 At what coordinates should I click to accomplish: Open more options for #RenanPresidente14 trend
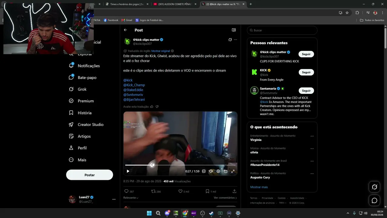coord(312,161)
